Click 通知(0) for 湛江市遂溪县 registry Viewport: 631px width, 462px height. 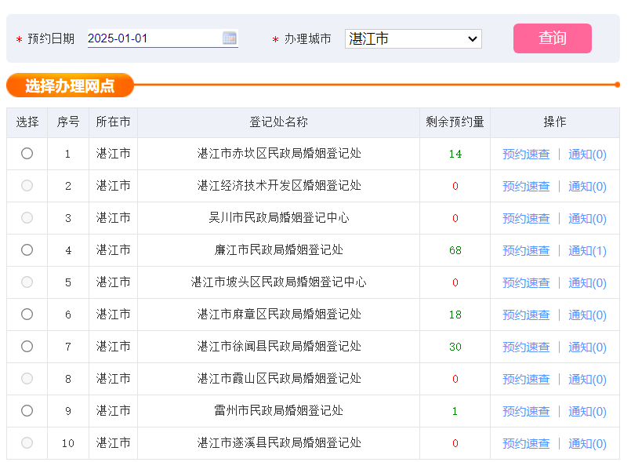pyautogui.click(x=587, y=444)
